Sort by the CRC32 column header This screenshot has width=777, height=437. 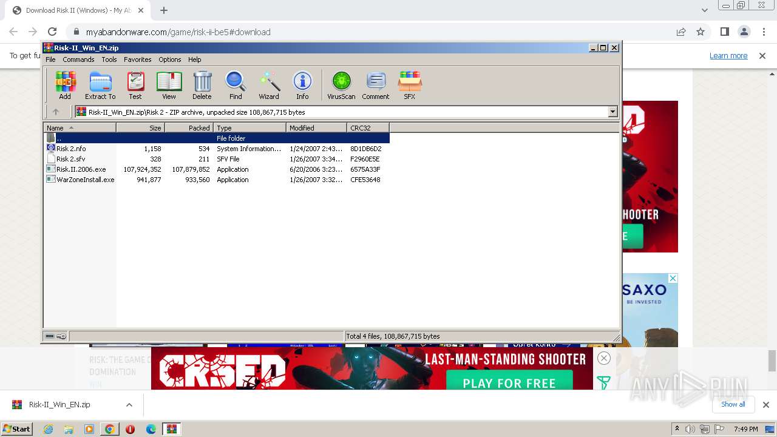[x=368, y=127]
